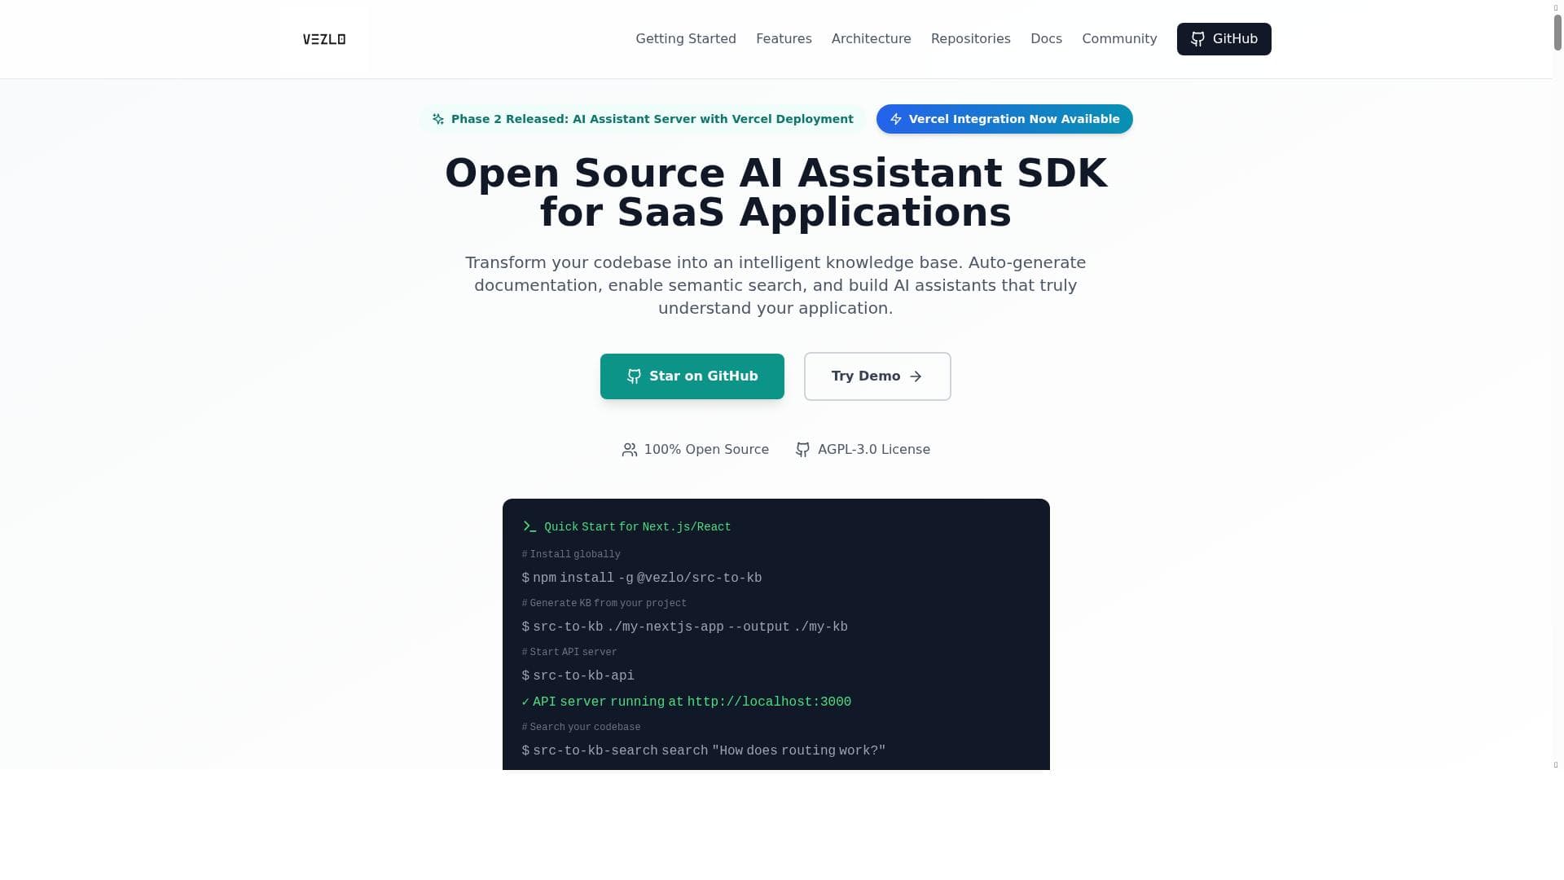The height and width of the screenshot is (880, 1564).
Task: Click the people icon beside 100% Open Source
Action: click(x=630, y=450)
